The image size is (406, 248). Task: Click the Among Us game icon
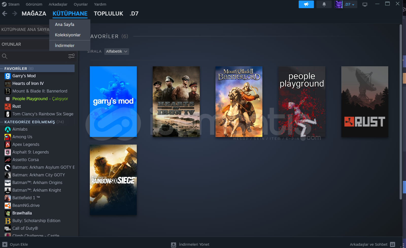point(8,137)
